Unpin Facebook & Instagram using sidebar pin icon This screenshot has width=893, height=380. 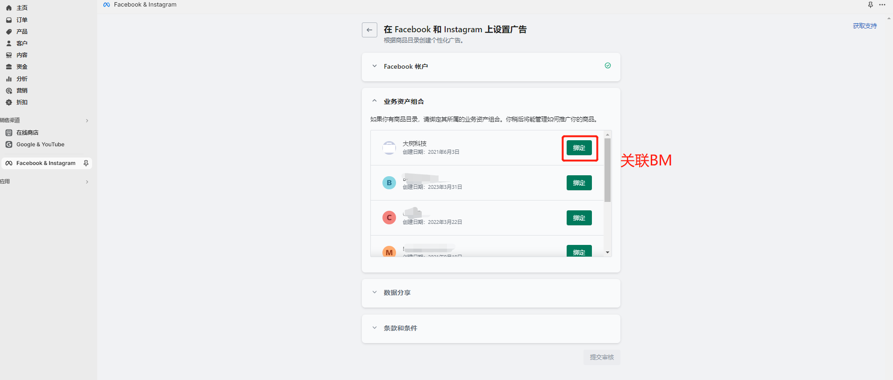(86, 163)
